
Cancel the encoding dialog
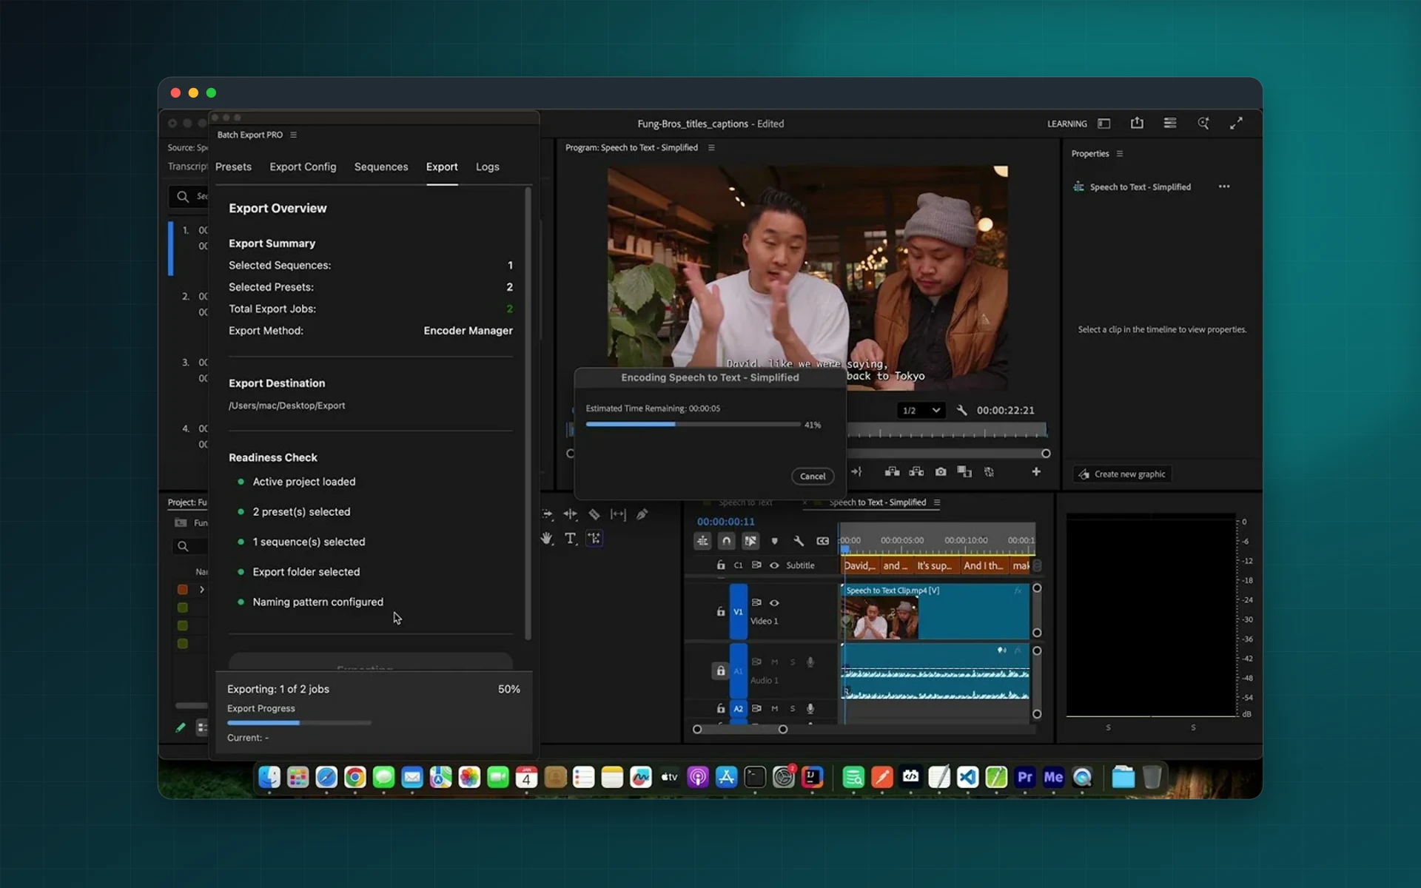coord(813,477)
